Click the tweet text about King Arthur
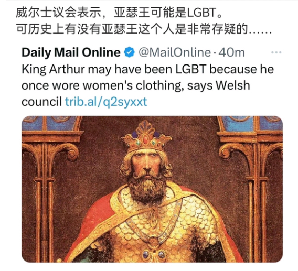 (x=147, y=85)
